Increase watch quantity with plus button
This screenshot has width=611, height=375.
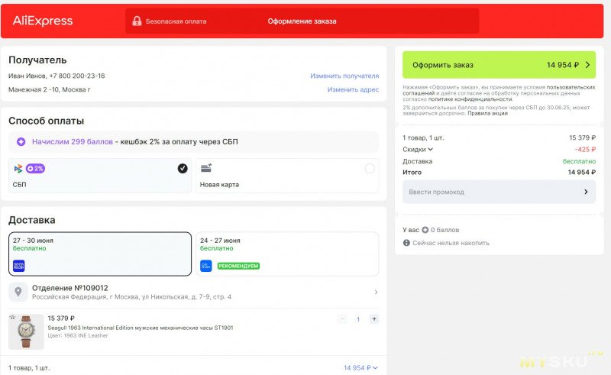point(374,319)
